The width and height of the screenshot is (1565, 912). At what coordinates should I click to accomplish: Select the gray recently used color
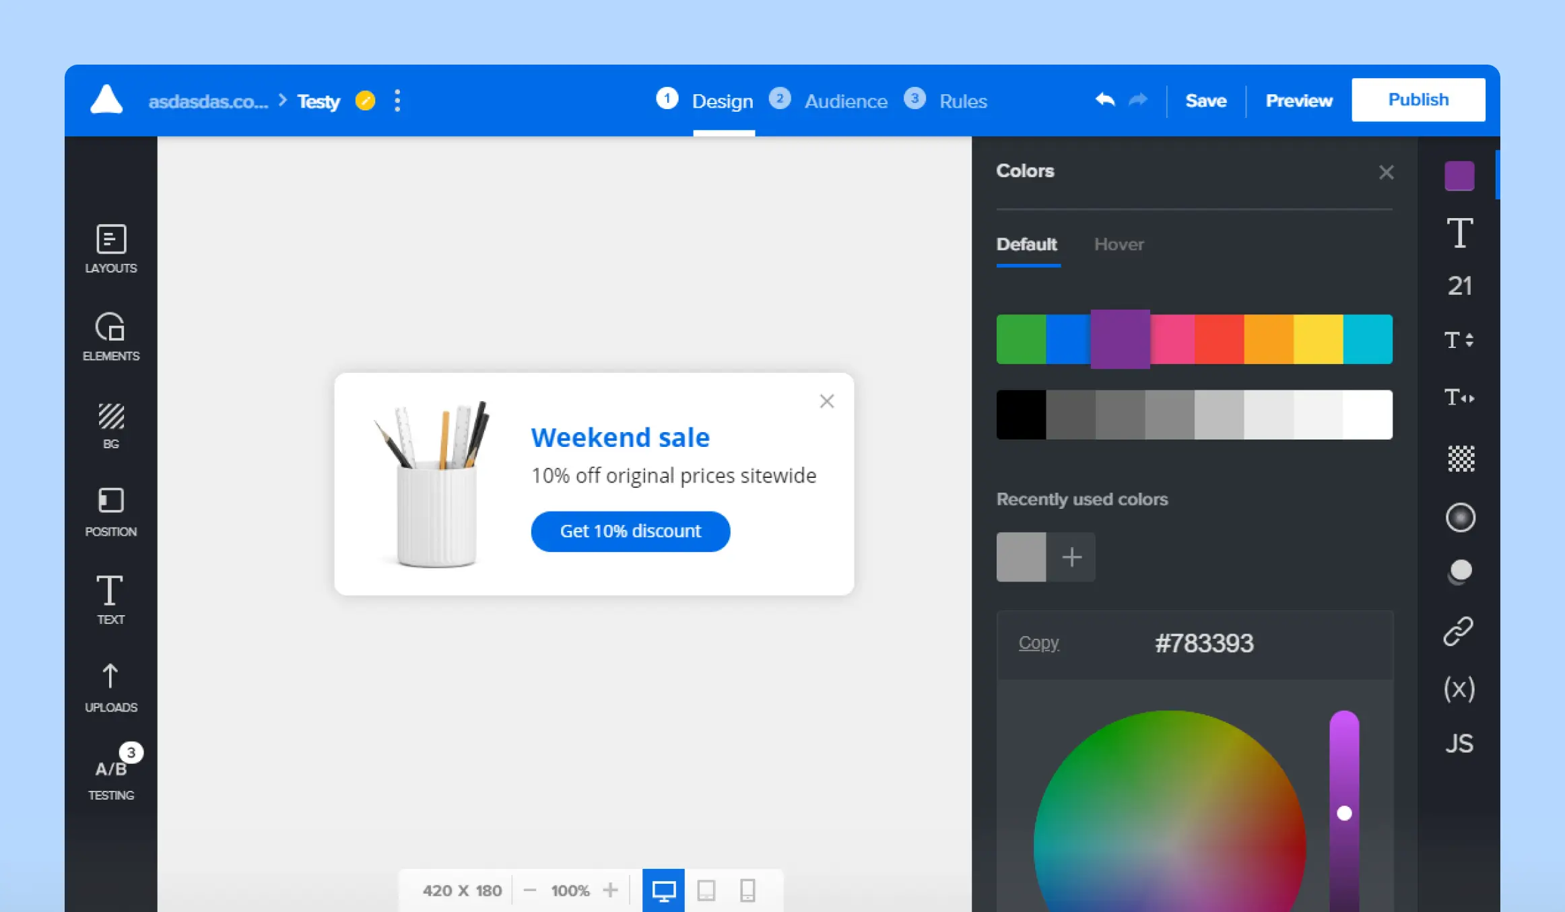[x=1021, y=557]
